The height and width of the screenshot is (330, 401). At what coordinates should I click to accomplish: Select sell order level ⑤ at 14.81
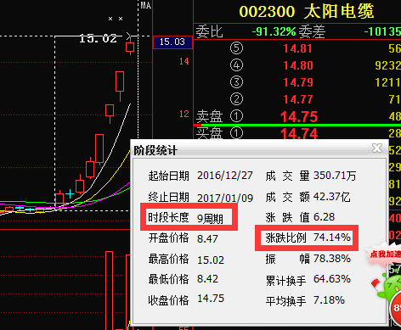click(x=297, y=48)
